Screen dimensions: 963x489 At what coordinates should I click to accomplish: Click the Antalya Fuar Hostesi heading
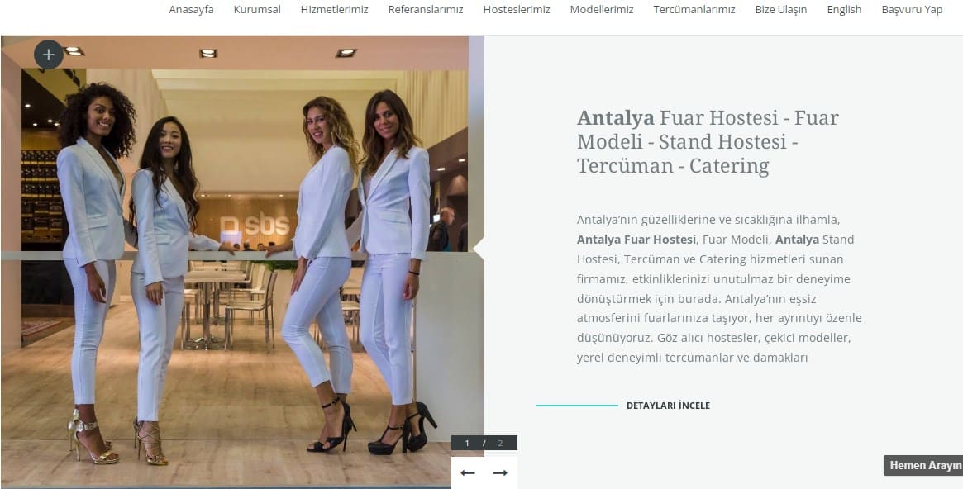coord(708,142)
